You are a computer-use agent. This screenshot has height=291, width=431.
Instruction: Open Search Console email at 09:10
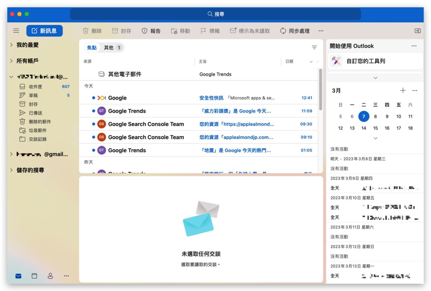click(199, 137)
